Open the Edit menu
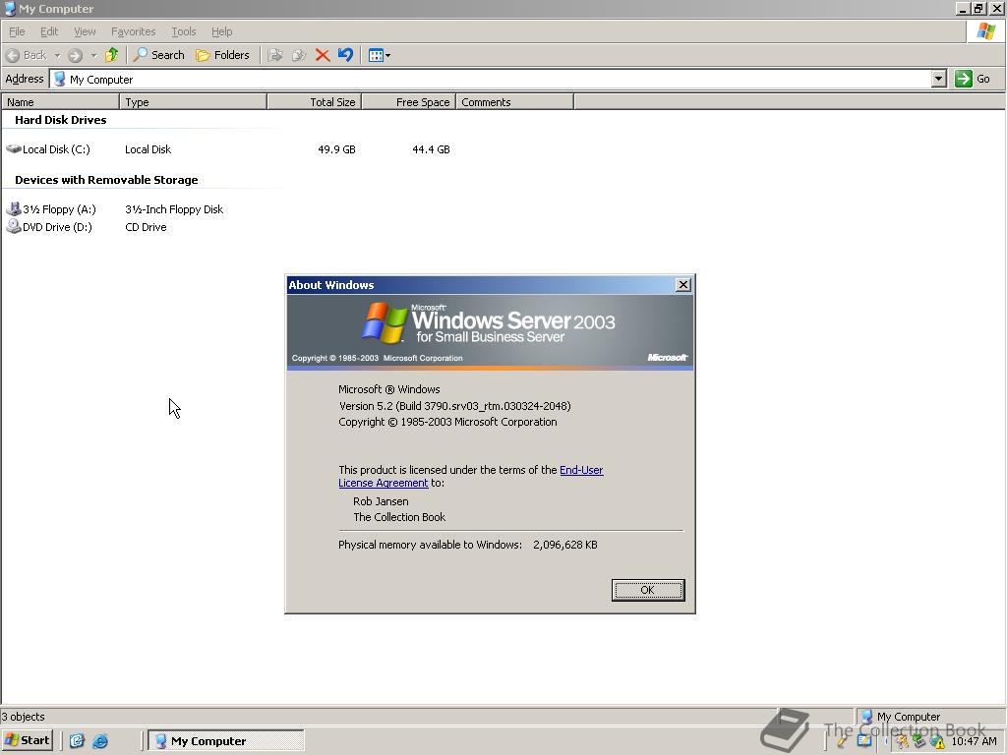This screenshot has width=1007, height=755. click(x=49, y=31)
